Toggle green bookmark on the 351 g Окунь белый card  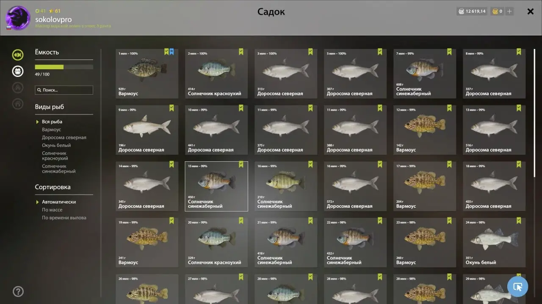pyautogui.click(x=519, y=221)
